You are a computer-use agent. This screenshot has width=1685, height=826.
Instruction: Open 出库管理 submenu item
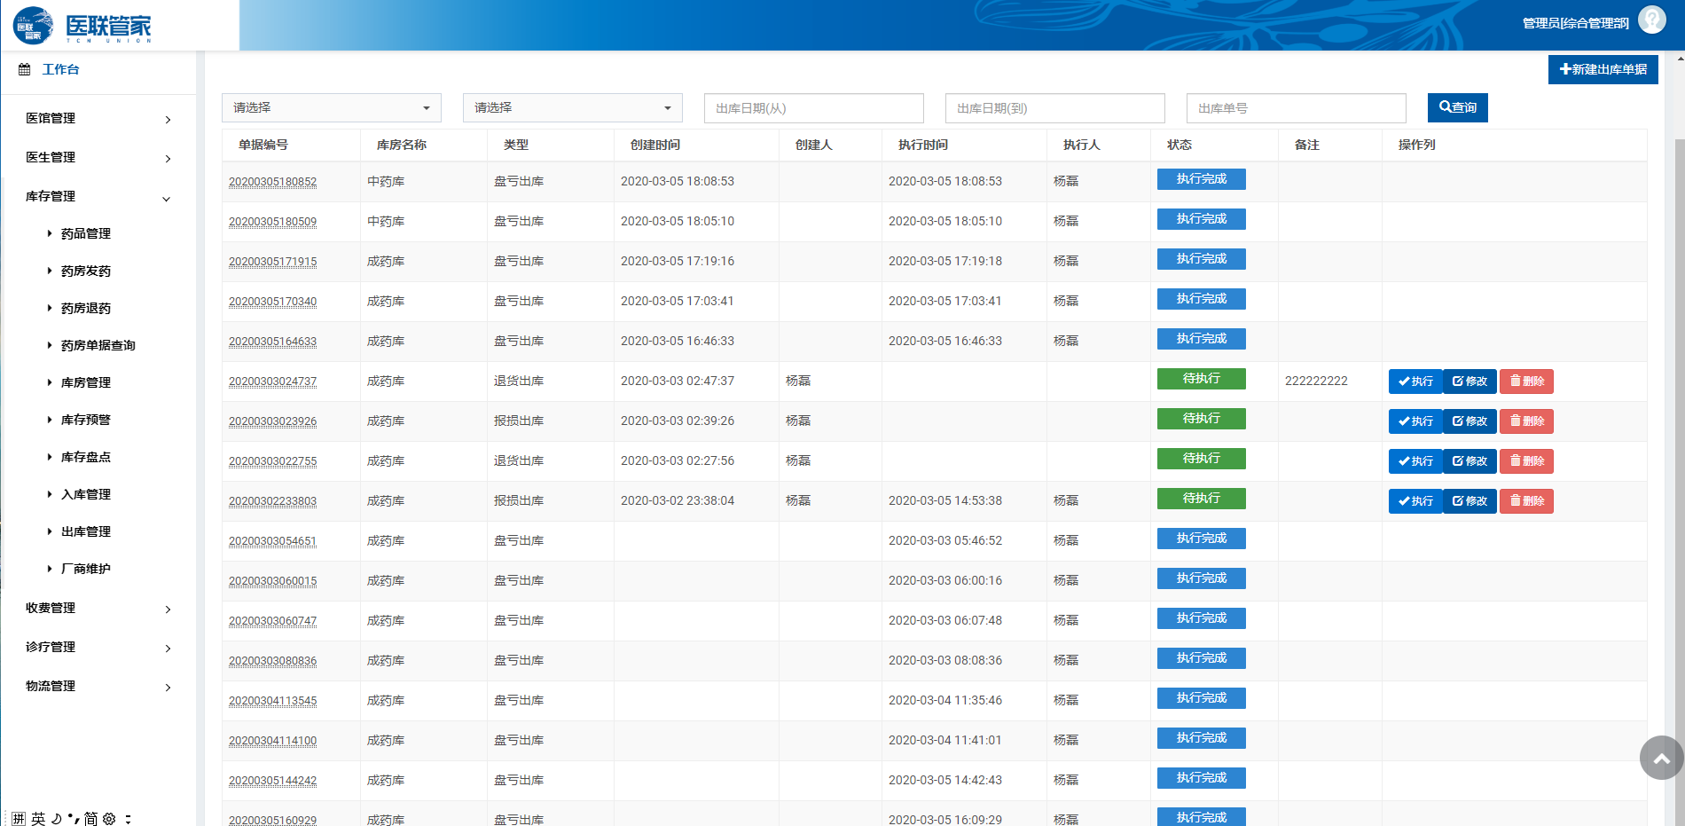tap(86, 531)
